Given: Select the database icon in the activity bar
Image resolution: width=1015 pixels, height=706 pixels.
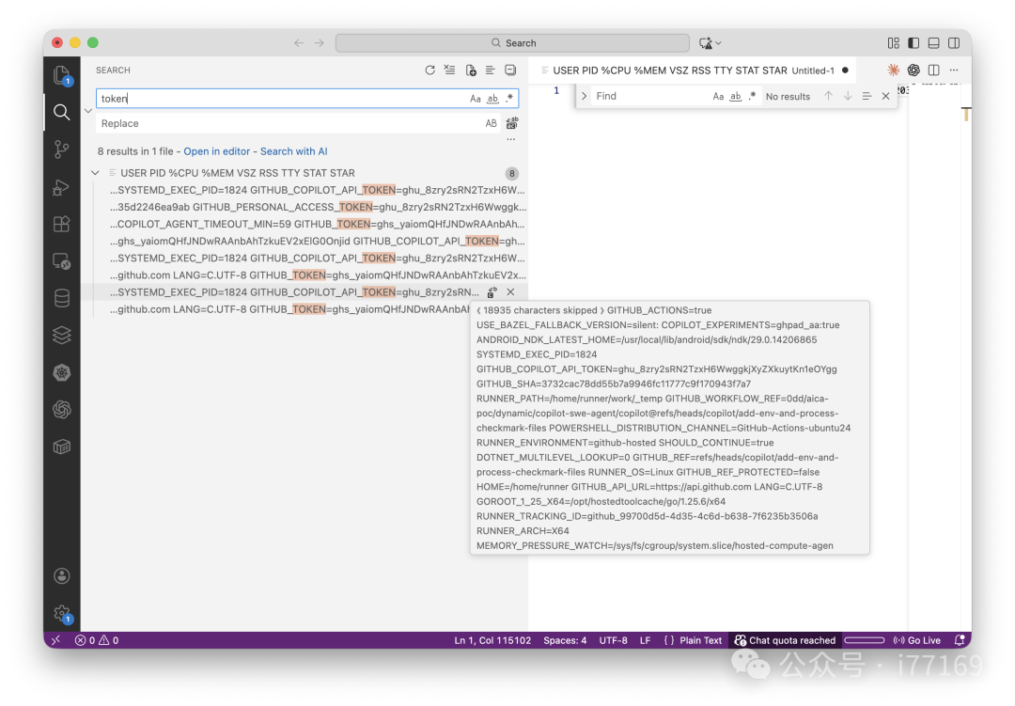Looking at the screenshot, I should tap(61, 298).
